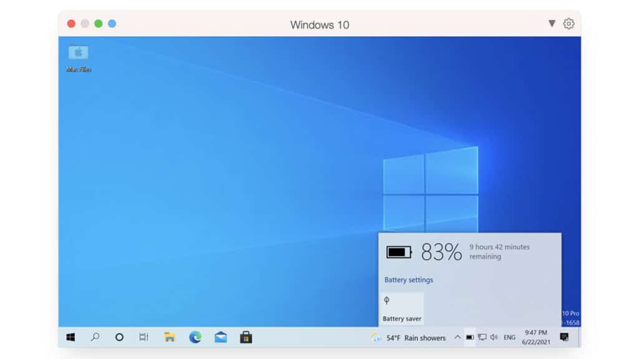The image size is (639, 359).
Task: Launch Cortana circle icon
Action: 119,337
